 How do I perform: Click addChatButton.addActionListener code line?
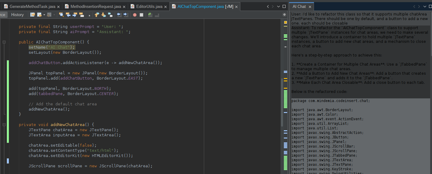[x=96, y=63]
